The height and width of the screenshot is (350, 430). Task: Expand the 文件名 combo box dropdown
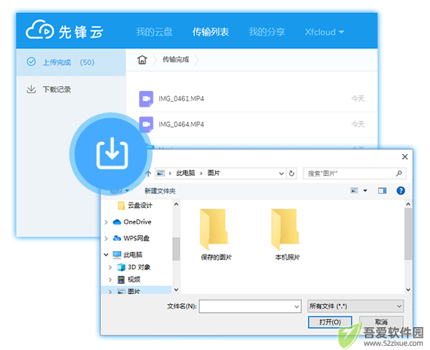[x=297, y=306]
